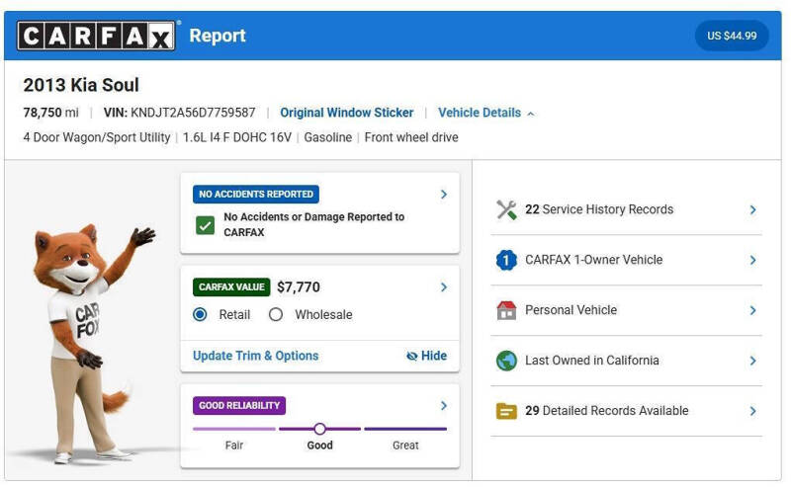Expand Last Owned in California chevron
The image size is (791, 487).
752,361
